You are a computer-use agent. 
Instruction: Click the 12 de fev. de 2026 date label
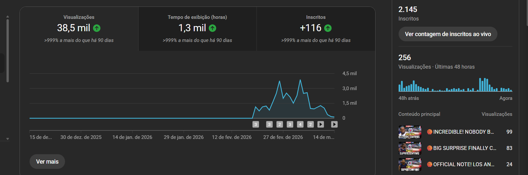click(232, 137)
